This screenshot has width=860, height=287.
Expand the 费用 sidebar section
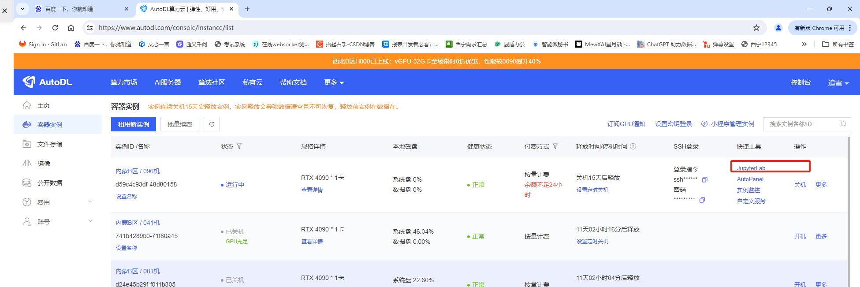pyautogui.click(x=90, y=202)
